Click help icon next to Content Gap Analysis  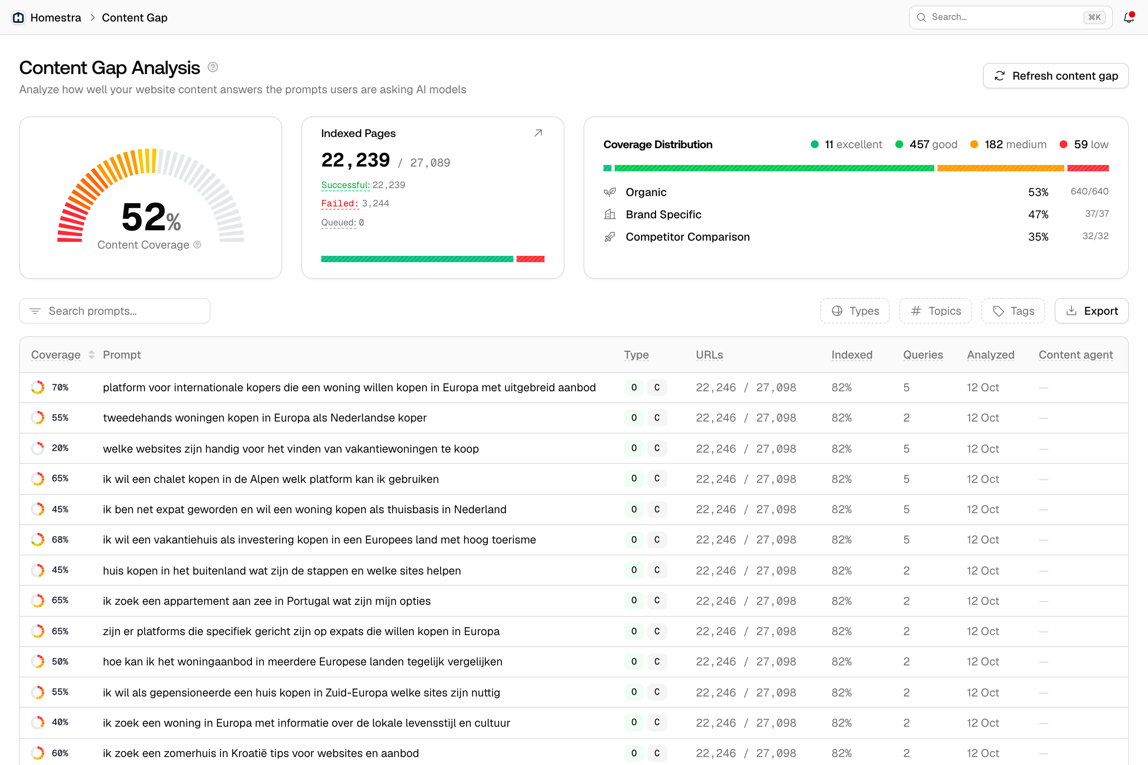pos(213,67)
